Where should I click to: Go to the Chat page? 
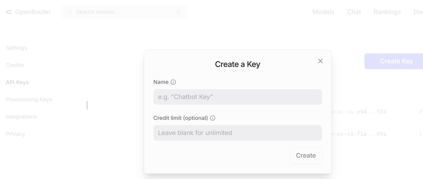pos(354,12)
